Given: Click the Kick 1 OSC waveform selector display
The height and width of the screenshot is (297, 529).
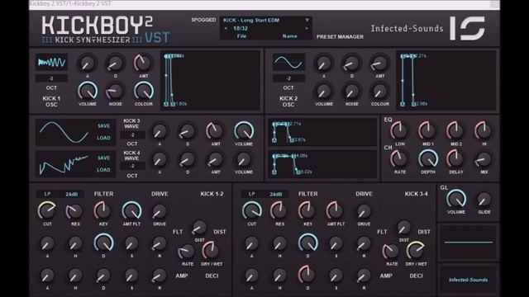Looking at the screenshot, I should (51, 63).
